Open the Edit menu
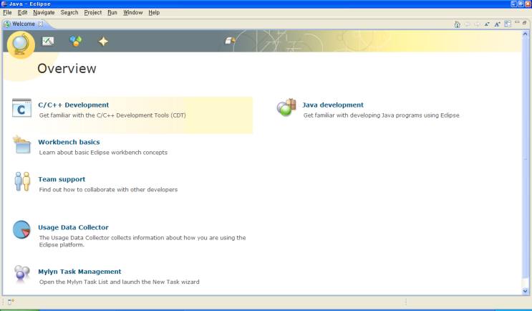The height and width of the screenshot is (311, 532). [22, 13]
